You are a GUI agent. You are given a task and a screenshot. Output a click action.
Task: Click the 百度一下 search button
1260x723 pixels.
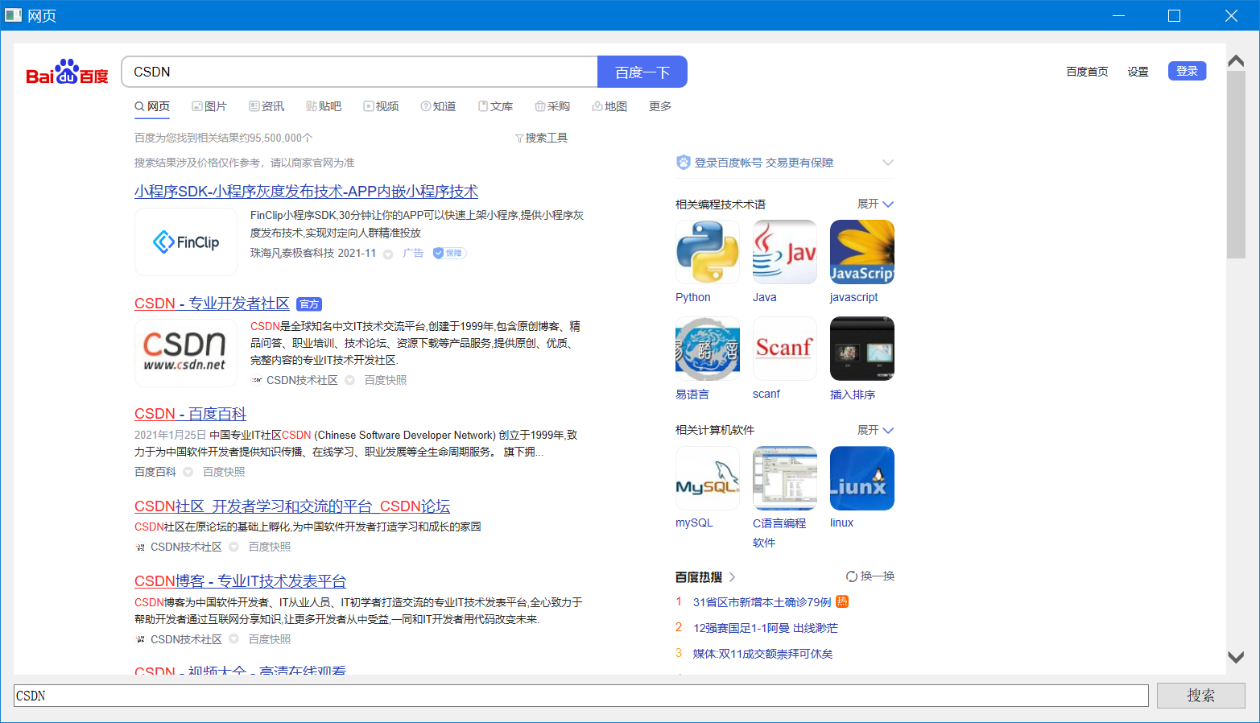[x=642, y=72]
